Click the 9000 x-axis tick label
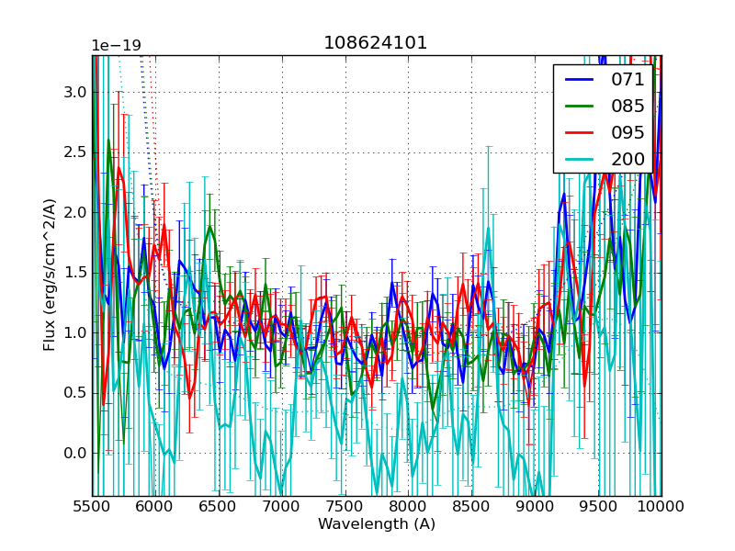This screenshot has height=551, width=735. click(x=535, y=506)
